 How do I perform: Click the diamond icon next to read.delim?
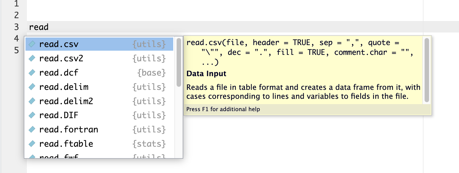[x=32, y=87]
